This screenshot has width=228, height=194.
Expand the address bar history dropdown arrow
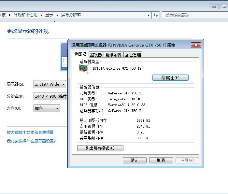pos(148,15)
